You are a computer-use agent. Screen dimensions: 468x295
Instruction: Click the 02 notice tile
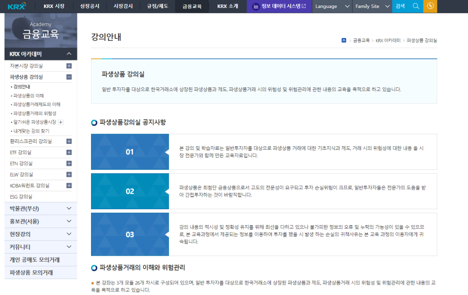click(130, 191)
